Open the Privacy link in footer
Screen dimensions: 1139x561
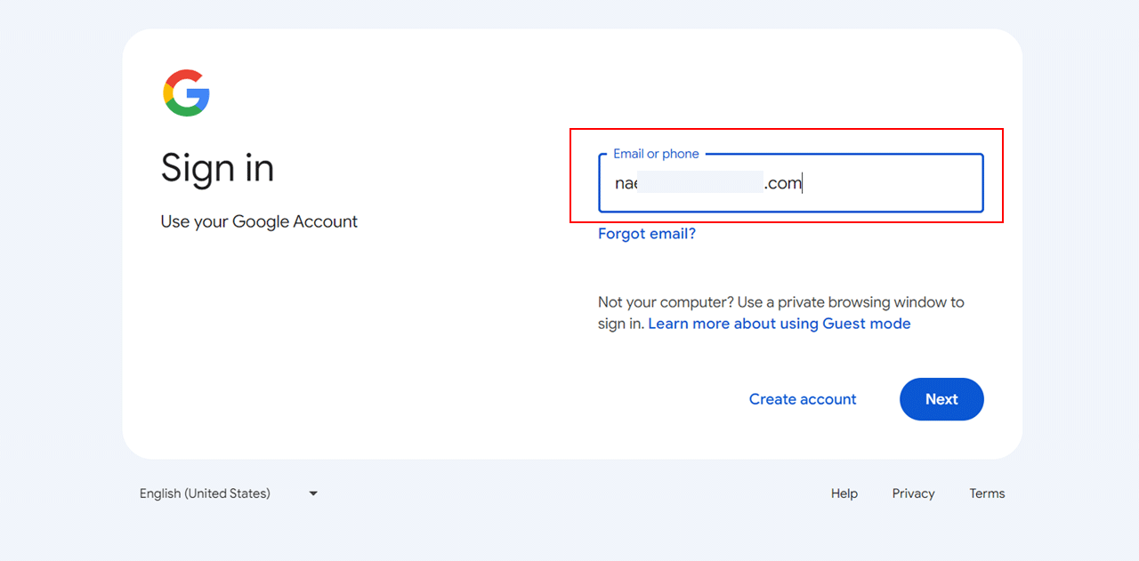914,493
